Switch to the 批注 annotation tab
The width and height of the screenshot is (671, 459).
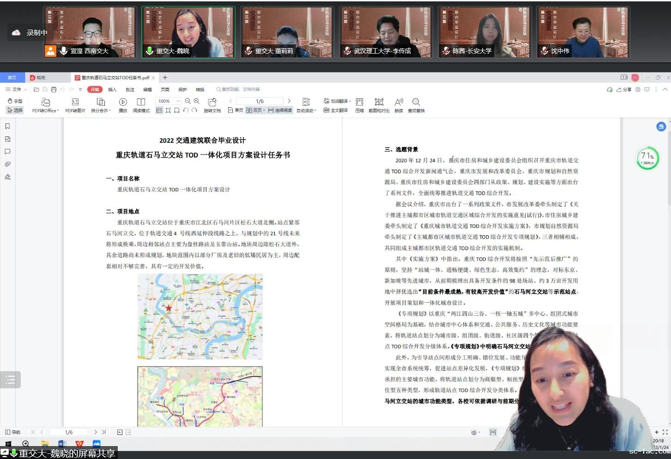click(130, 90)
